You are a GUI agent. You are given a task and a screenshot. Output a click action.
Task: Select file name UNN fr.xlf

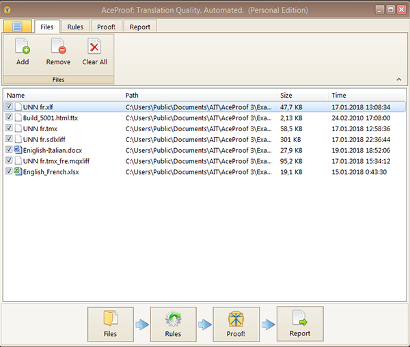click(38, 107)
